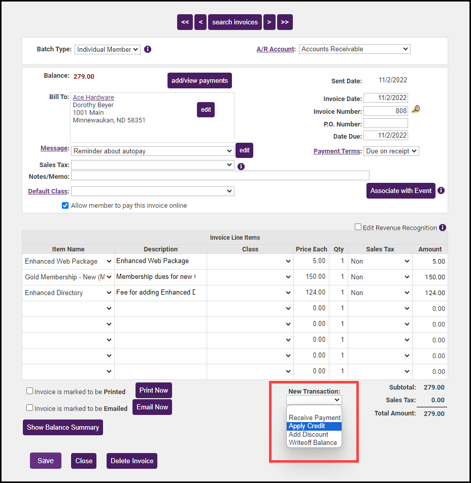Open the A/R Account dropdown
The image size is (471, 483).
354,49
